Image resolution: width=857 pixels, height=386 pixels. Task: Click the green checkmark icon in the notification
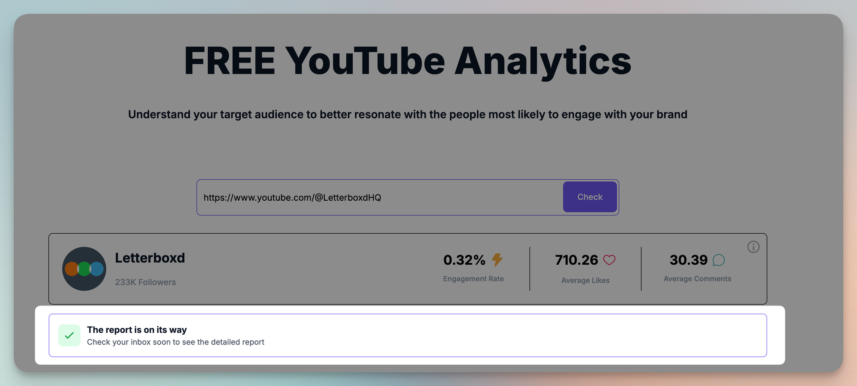click(x=69, y=336)
